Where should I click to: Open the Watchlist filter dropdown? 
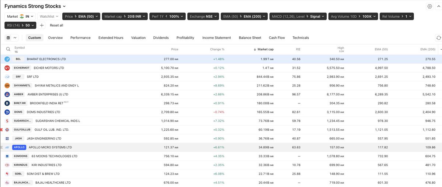tap(49, 16)
